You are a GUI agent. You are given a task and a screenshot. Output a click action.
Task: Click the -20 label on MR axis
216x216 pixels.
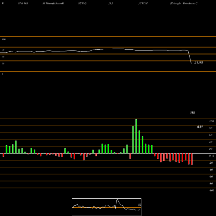[x=211, y=163]
